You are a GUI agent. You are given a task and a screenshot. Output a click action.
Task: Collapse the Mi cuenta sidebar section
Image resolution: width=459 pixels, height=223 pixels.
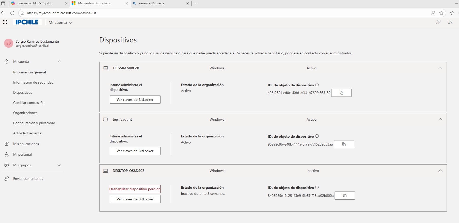59,61
